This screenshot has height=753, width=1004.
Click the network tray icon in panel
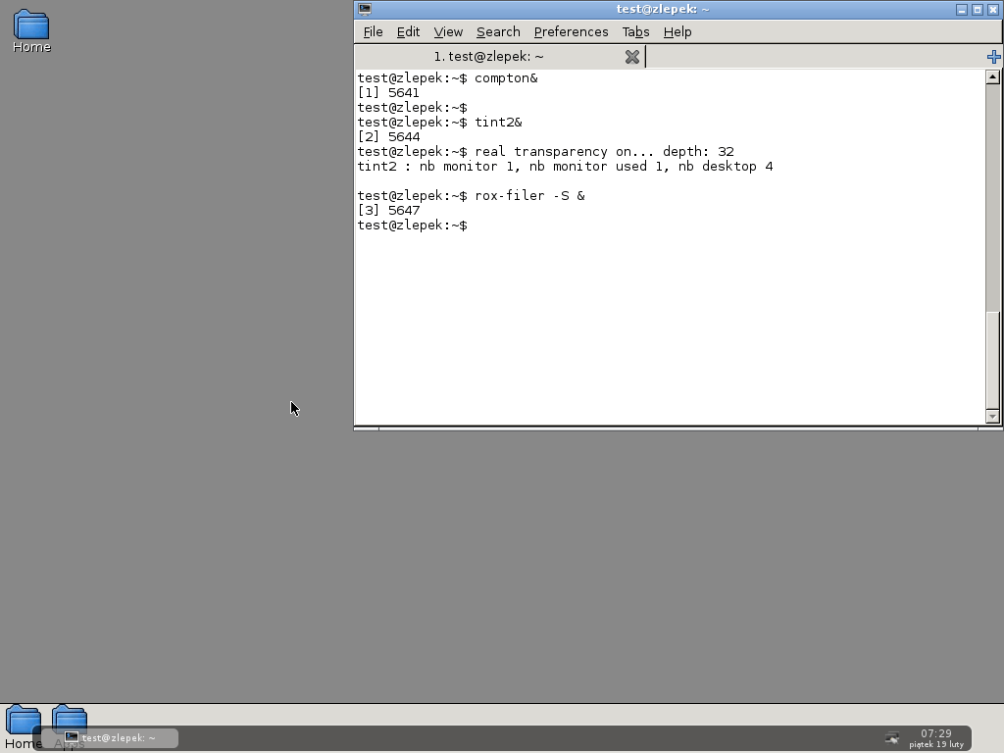(892, 737)
